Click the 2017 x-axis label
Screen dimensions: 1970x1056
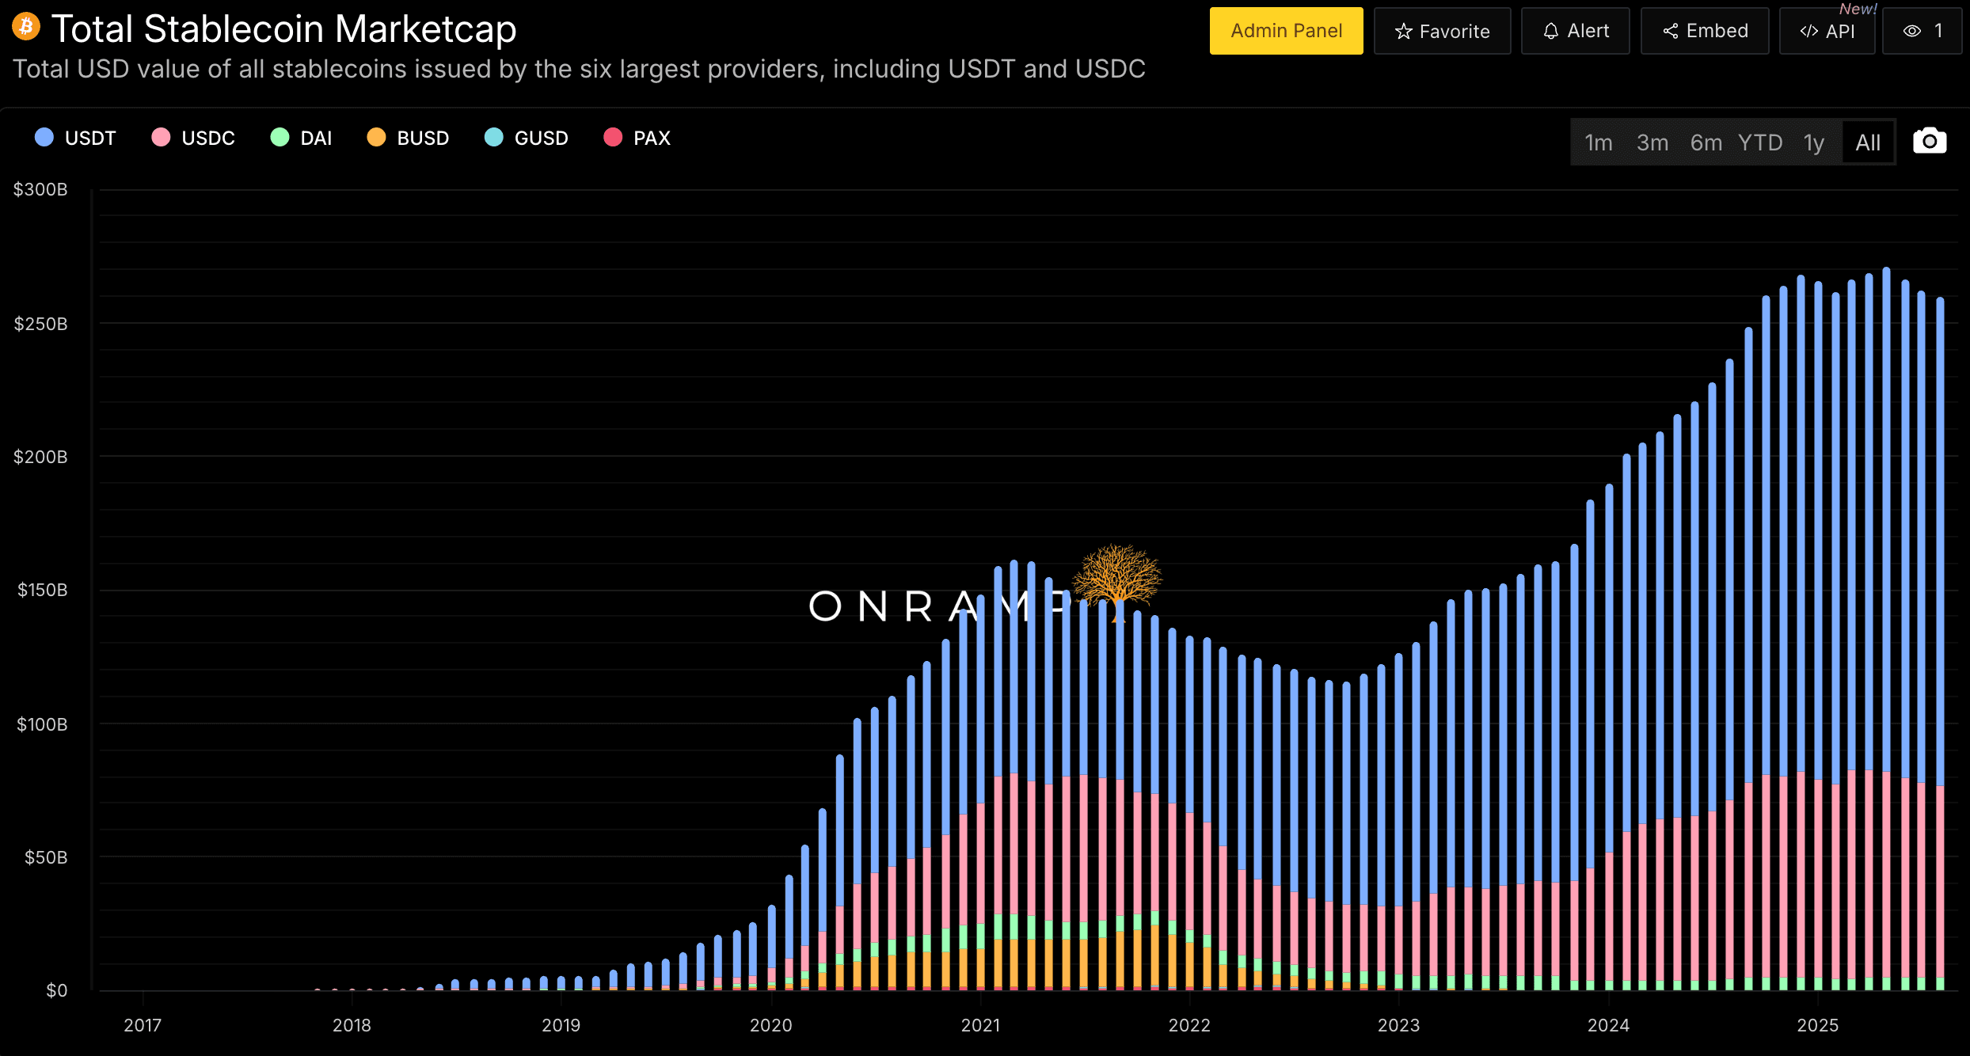[143, 1025]
